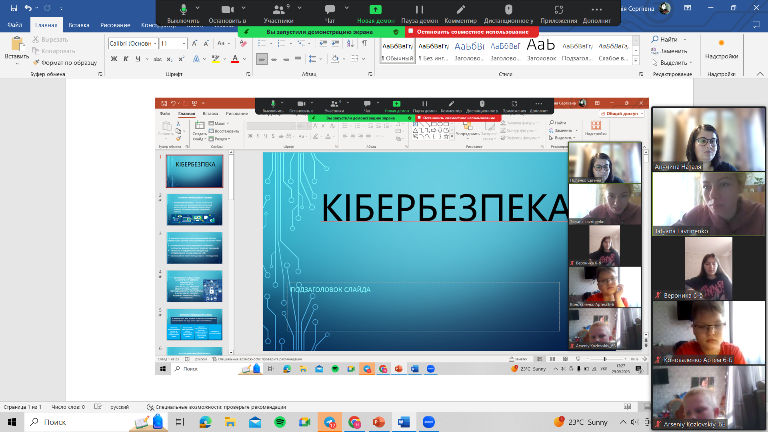The image size is (768, 432).
Task: Apply the Normal style
Action: click(398, 51)
